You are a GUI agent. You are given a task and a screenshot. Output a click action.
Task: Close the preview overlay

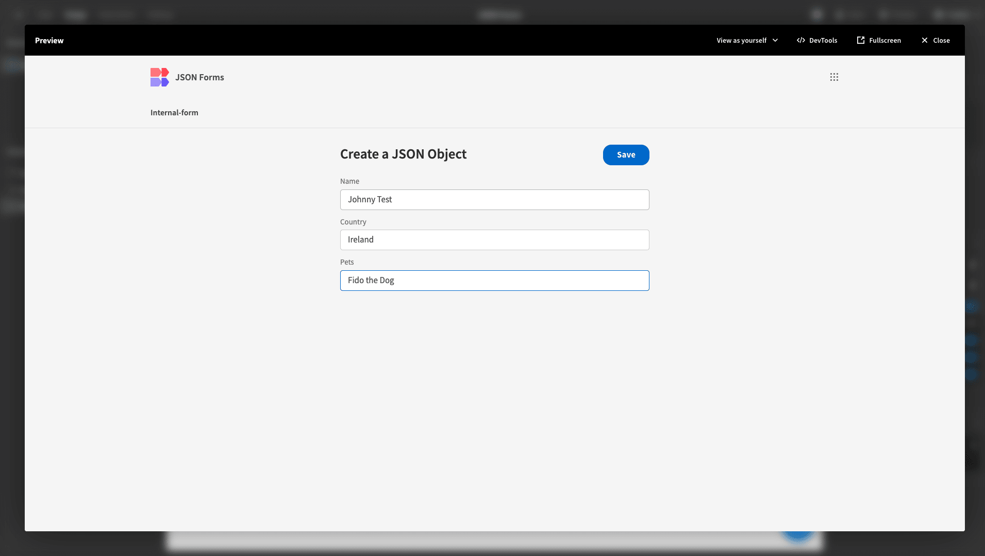click(x=936, y=41)
